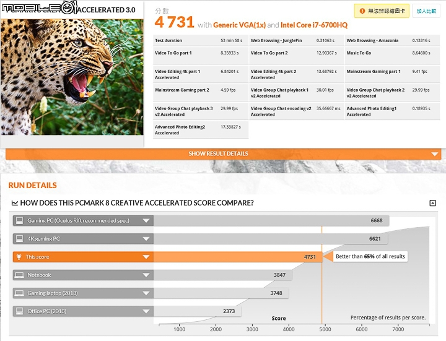Click the orange 4731 score bar
The width and height of the screenshot is (446, 341).
coord(238,257)
